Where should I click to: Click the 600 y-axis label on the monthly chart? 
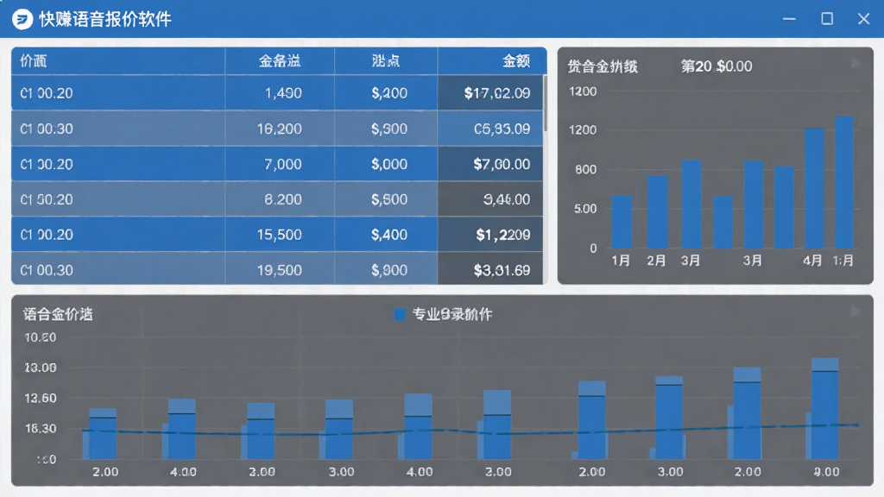(585, 170)
